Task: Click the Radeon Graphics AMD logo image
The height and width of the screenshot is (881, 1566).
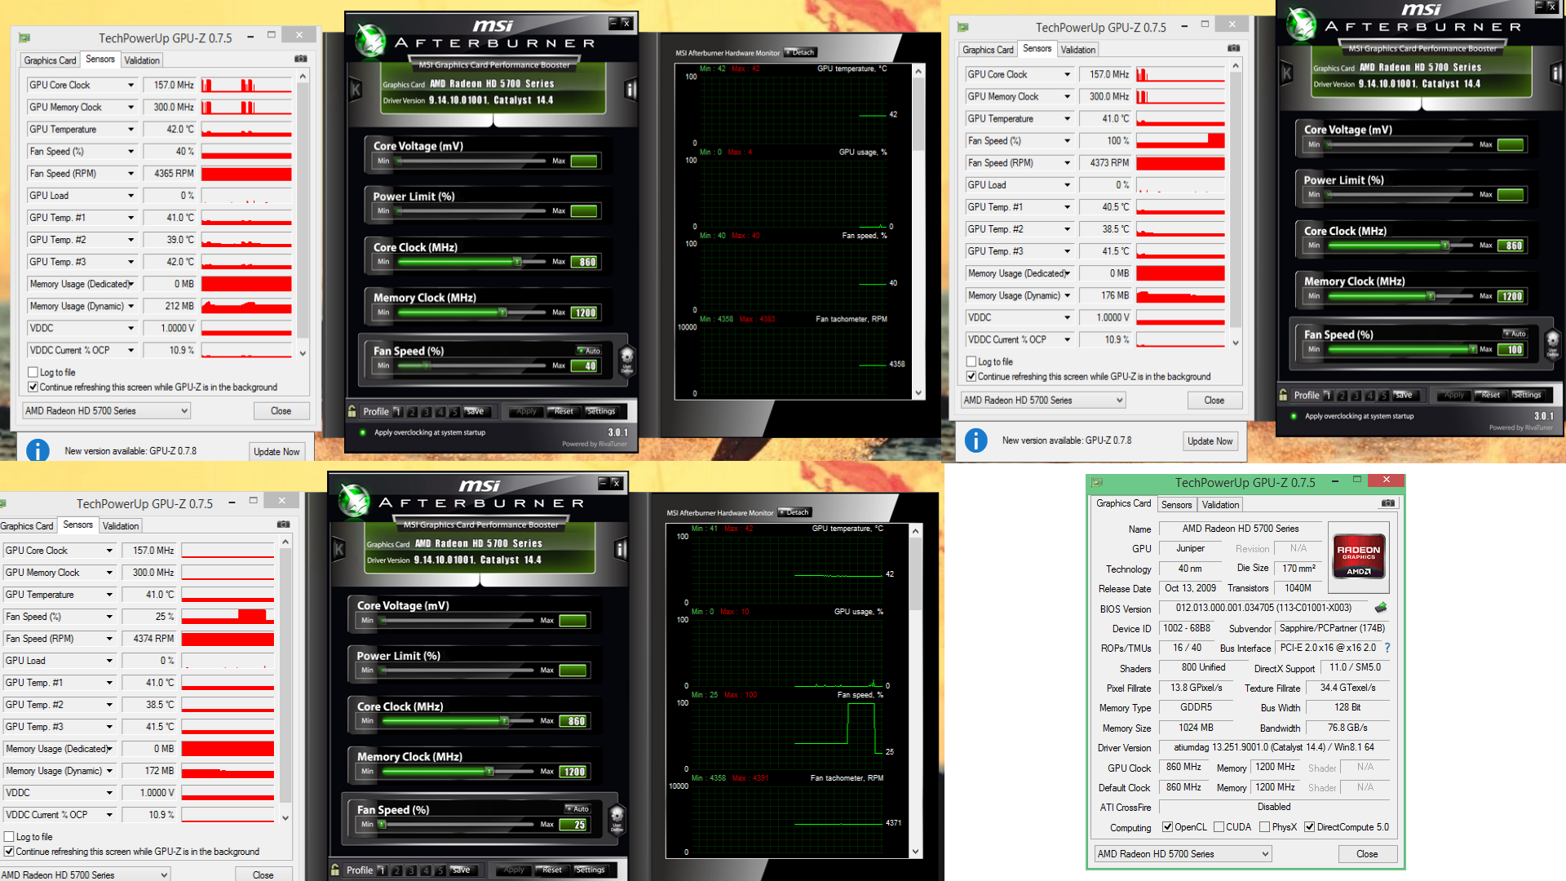Action: (x=1358, y=556)
